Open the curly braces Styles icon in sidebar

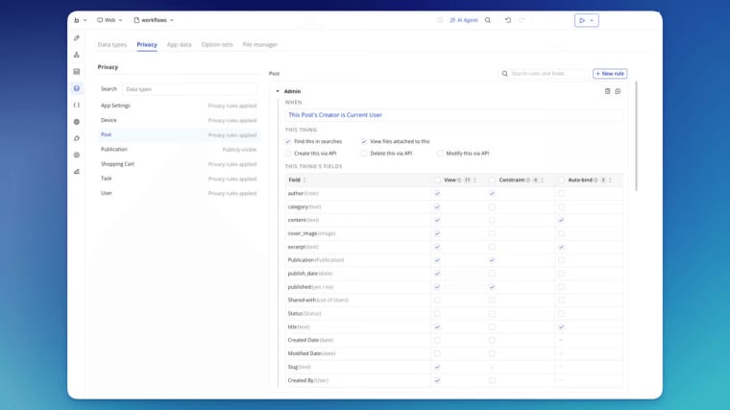click(77, 106)
